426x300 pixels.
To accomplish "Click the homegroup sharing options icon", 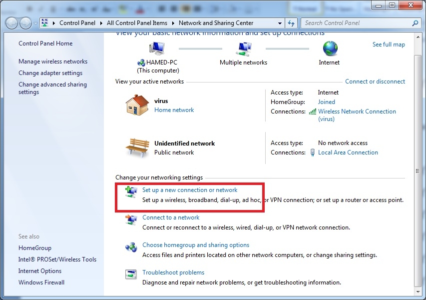I will point(131,247).
